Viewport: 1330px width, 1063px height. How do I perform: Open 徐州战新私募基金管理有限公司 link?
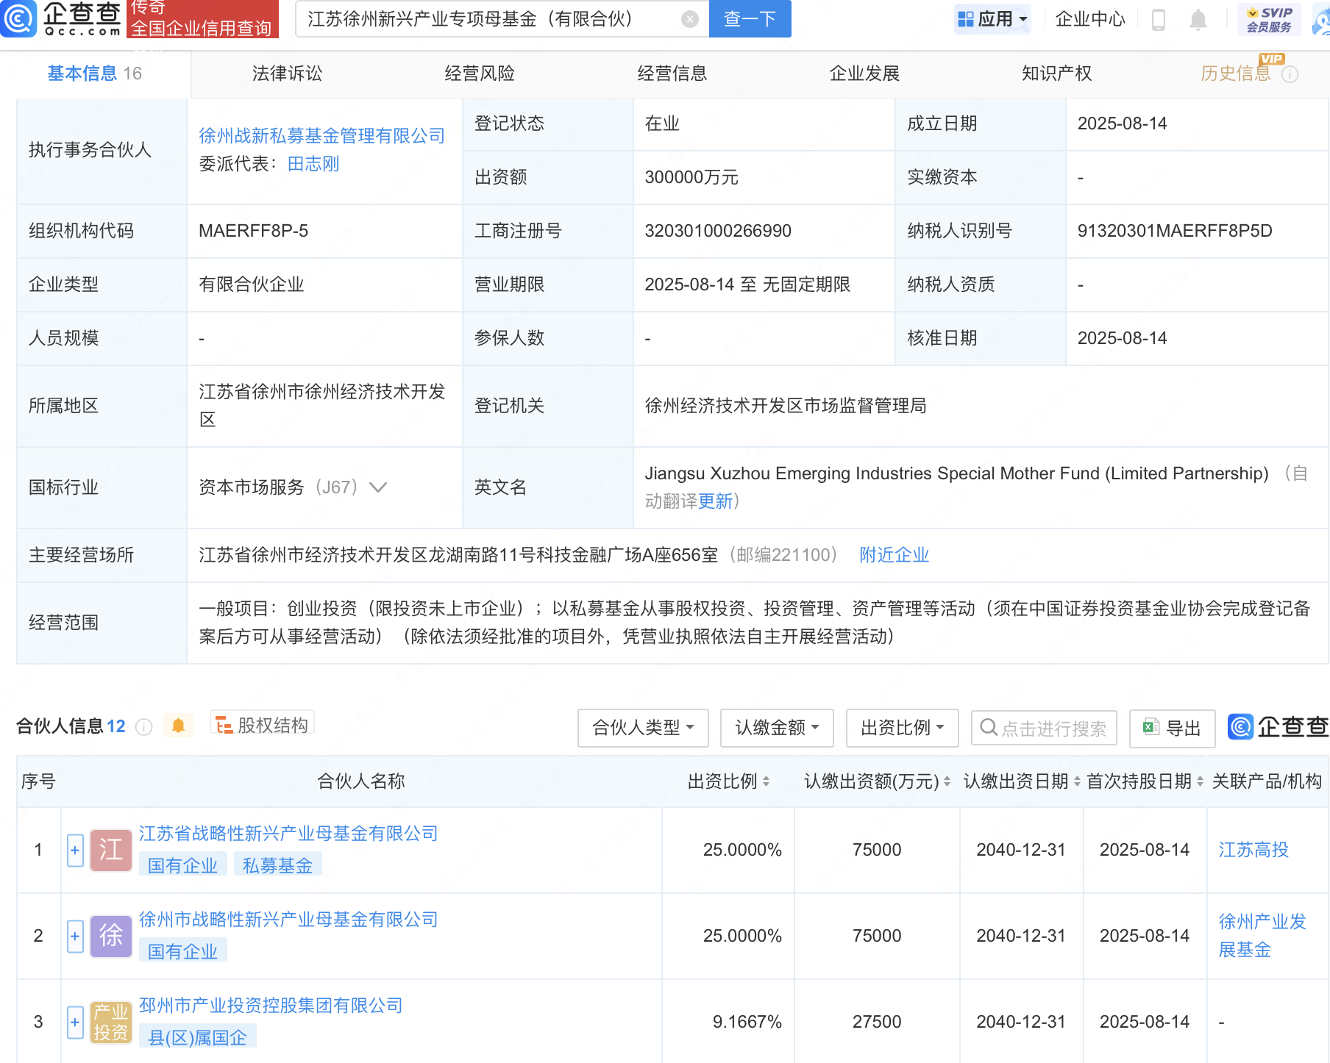(x=321, y=136)
